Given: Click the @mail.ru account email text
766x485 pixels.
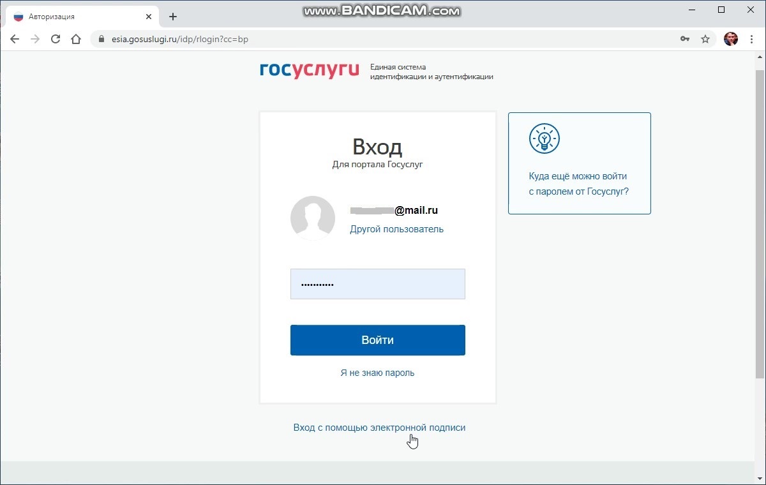Looking at the screenshot, I should pos(394,211).
